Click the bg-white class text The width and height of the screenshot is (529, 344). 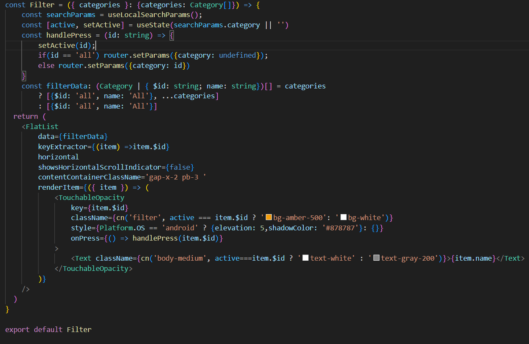click(x=364, y=217)
